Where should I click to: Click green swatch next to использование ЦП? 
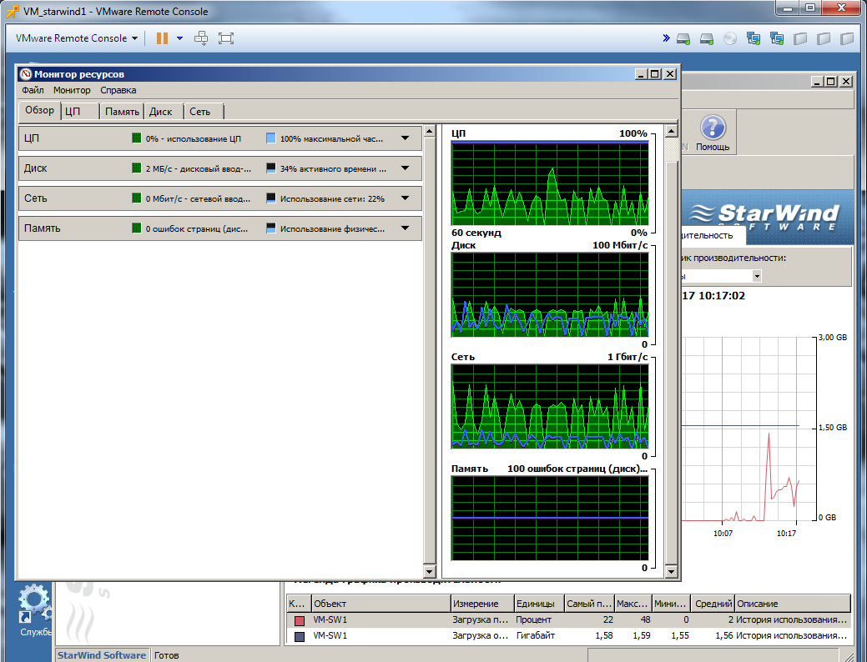pos(137,138)
